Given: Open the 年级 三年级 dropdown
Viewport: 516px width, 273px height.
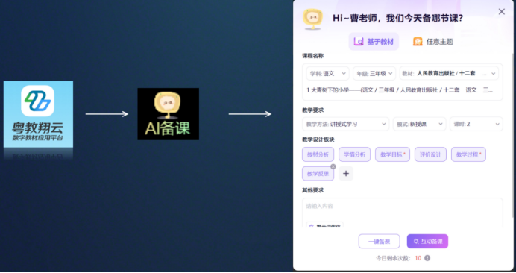Looking at the screenshot, I should [374, 73].
